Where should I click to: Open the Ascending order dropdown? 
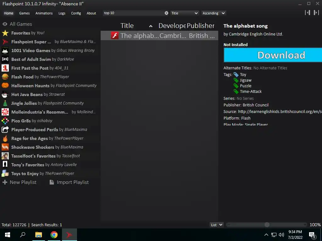point(214,13)
